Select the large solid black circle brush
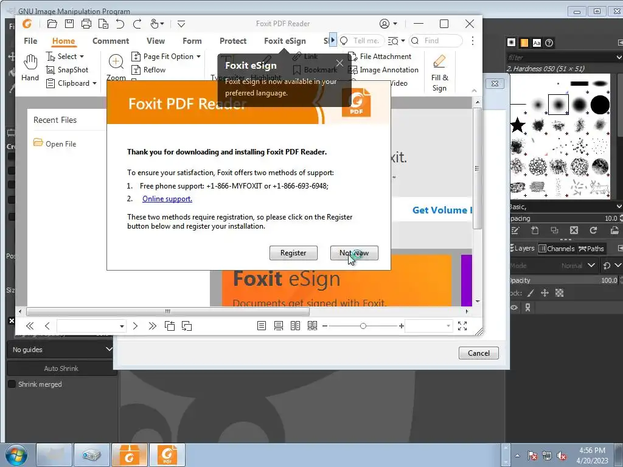The height and width of the screenshot is (467, 623). pyautogui.click(x=600, y=105)
